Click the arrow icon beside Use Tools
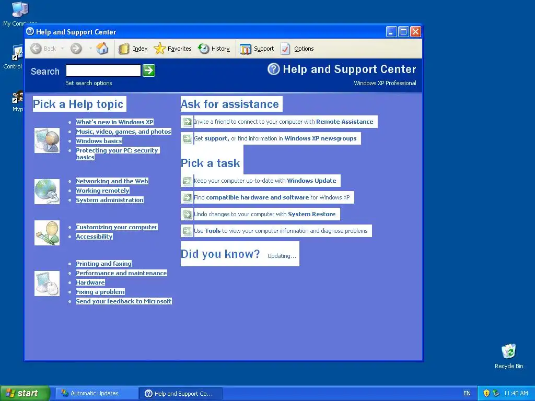Image resolution: width=535 pixels, height=401 pixels. point(187,231)
